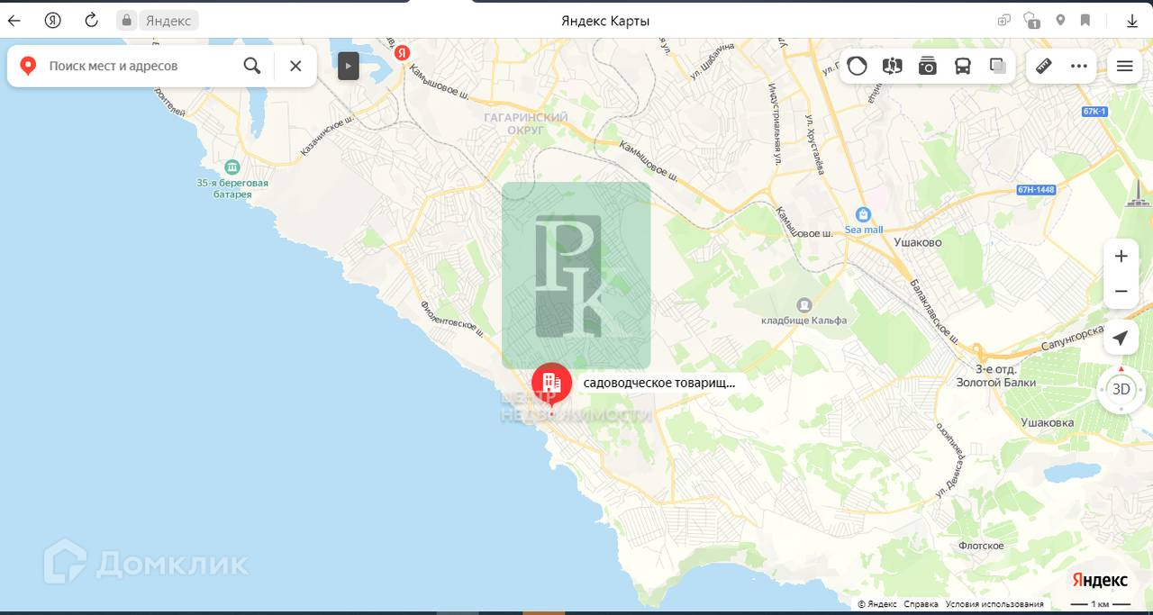Open the hamburger main menu
The image size is (1153, 615).
pyautogui.click(x=1124, y=66)
